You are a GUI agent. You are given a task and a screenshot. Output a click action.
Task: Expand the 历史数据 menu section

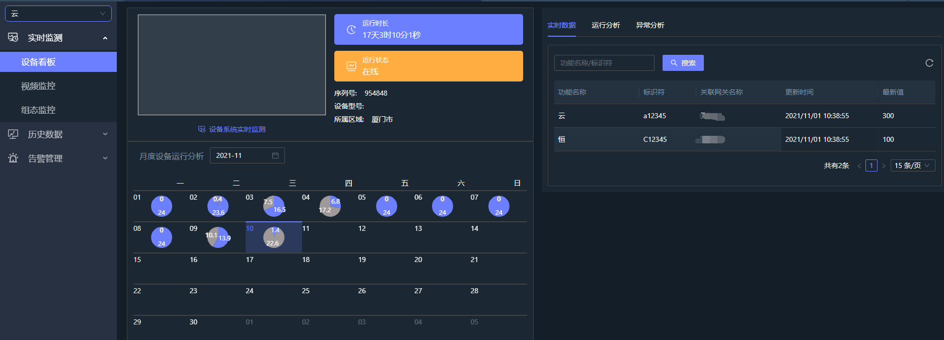pyautogui.click(x=105, y=134)
